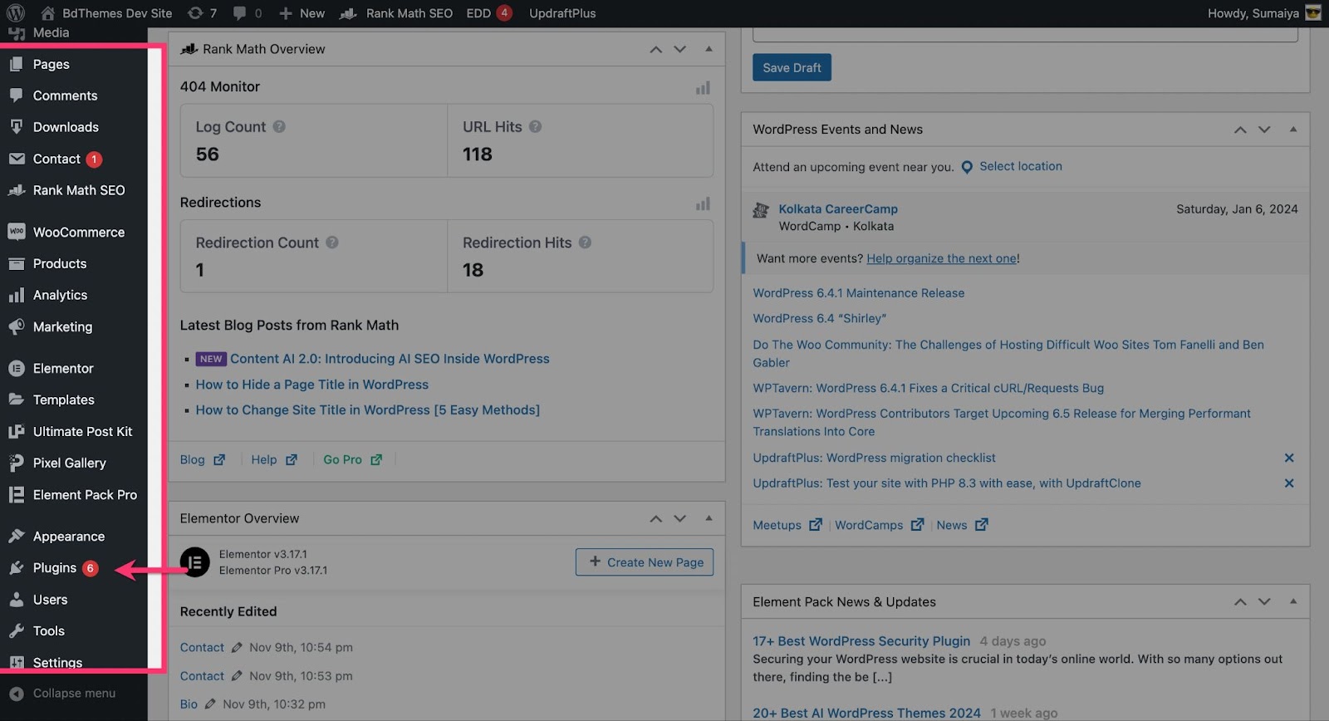Move Elementor Overview panel down
The image size is (1329, 721).
(680, 519)
